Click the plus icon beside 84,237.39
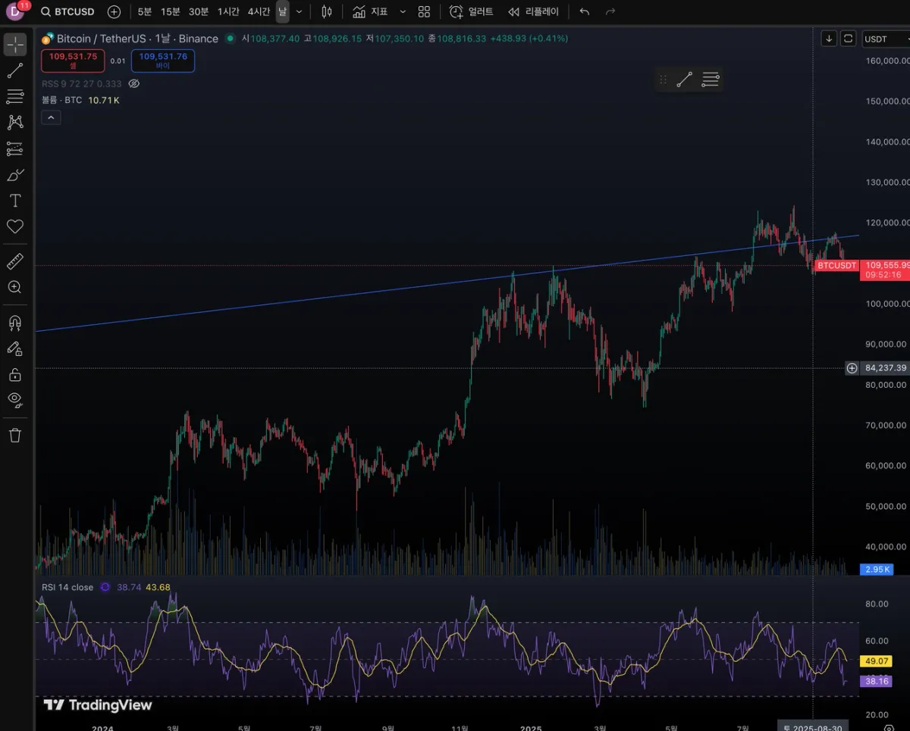Viewport: 910px width, 731px height. pyautogui.click(x=852, y=368)
